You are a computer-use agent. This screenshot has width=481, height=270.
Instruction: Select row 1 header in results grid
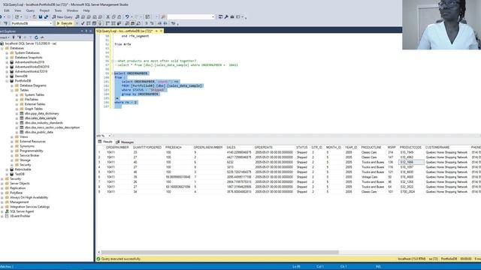pos(99,152)
